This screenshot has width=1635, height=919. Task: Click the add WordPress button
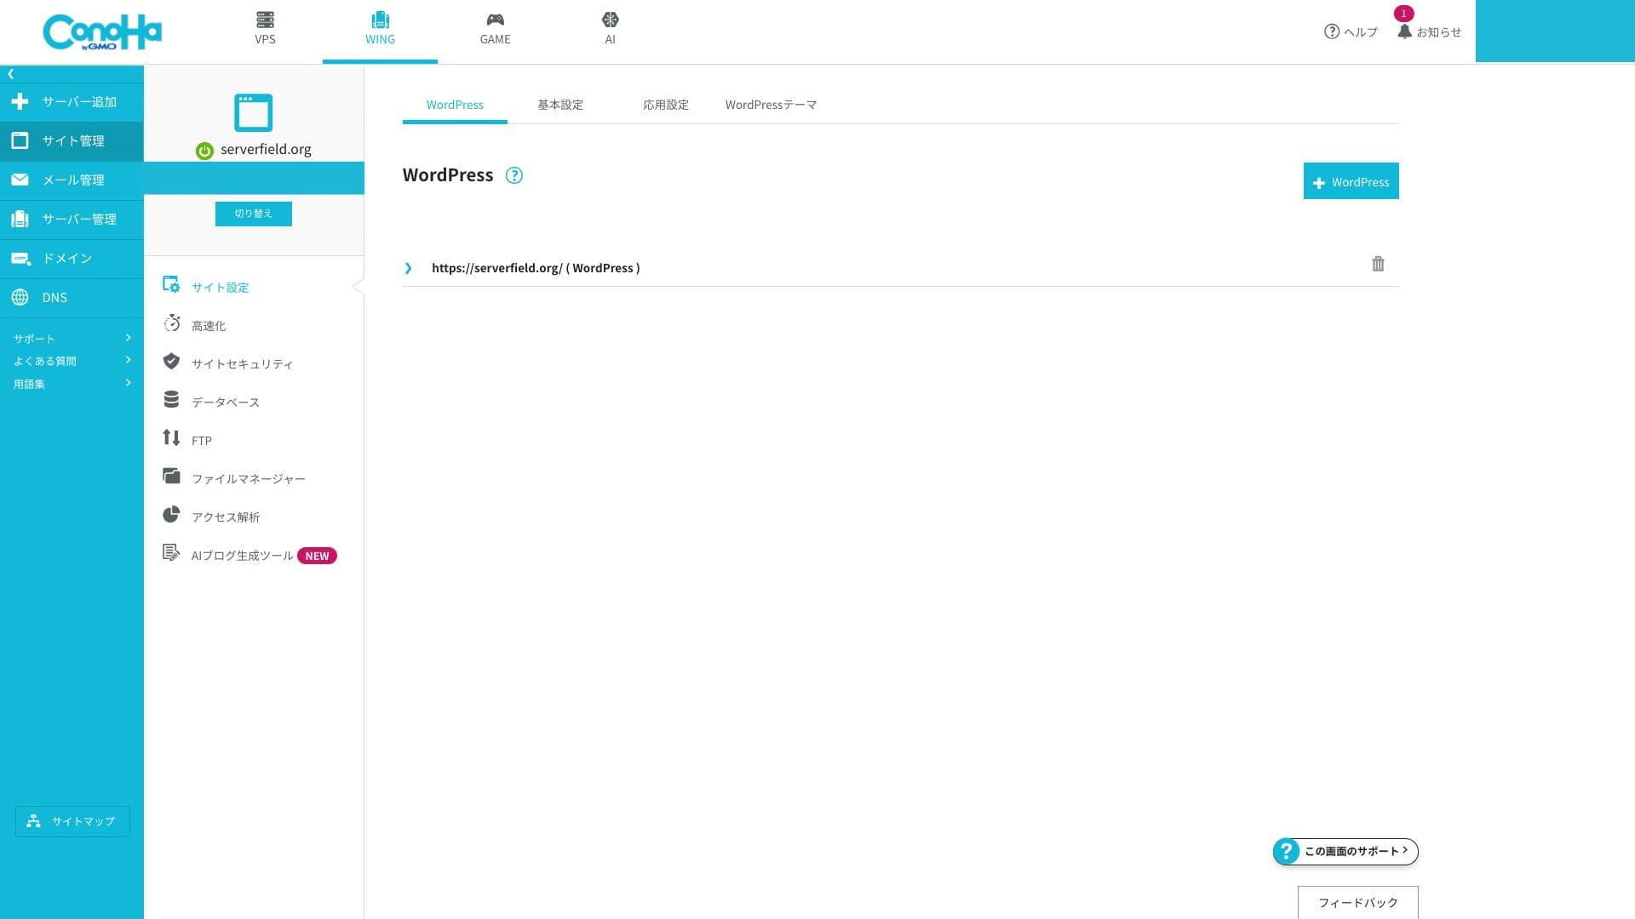(x=1351, y=181)
